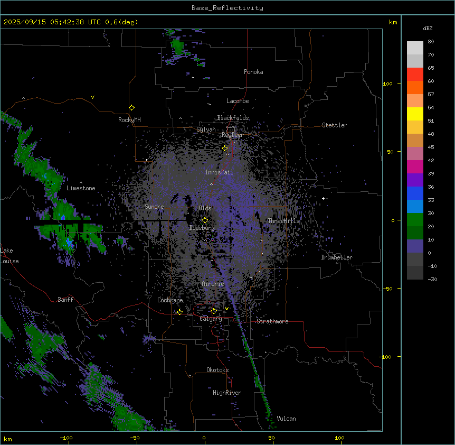455x445 pixels.
Task: Select the dark gray -30 to -10 swatch
Action: tap(415, 273)
